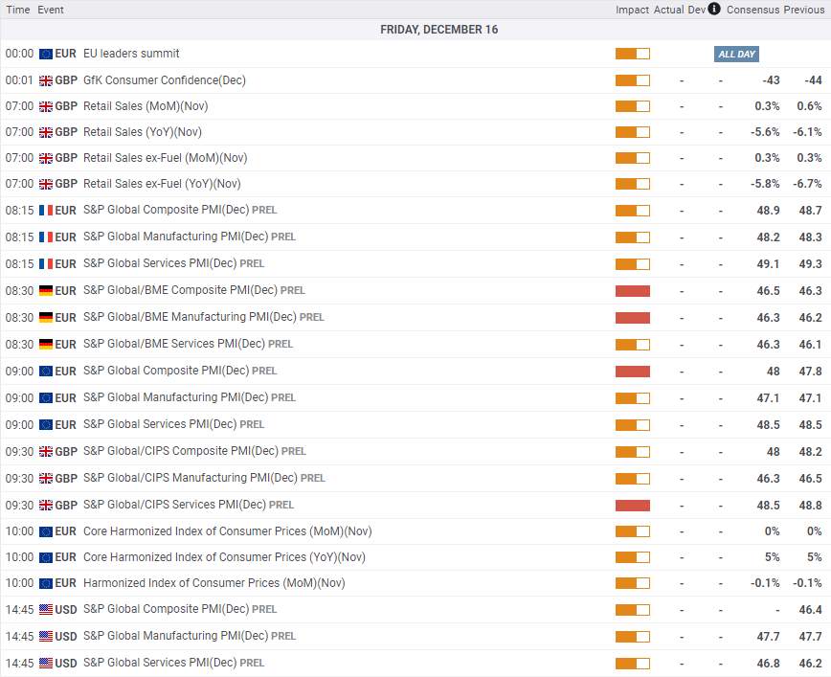Image resolution: width=831 pixels, height=677 pixels.
Task: Open the 08:15 S&P Global Manufacturing PMI event
Action: pos(175,237)
